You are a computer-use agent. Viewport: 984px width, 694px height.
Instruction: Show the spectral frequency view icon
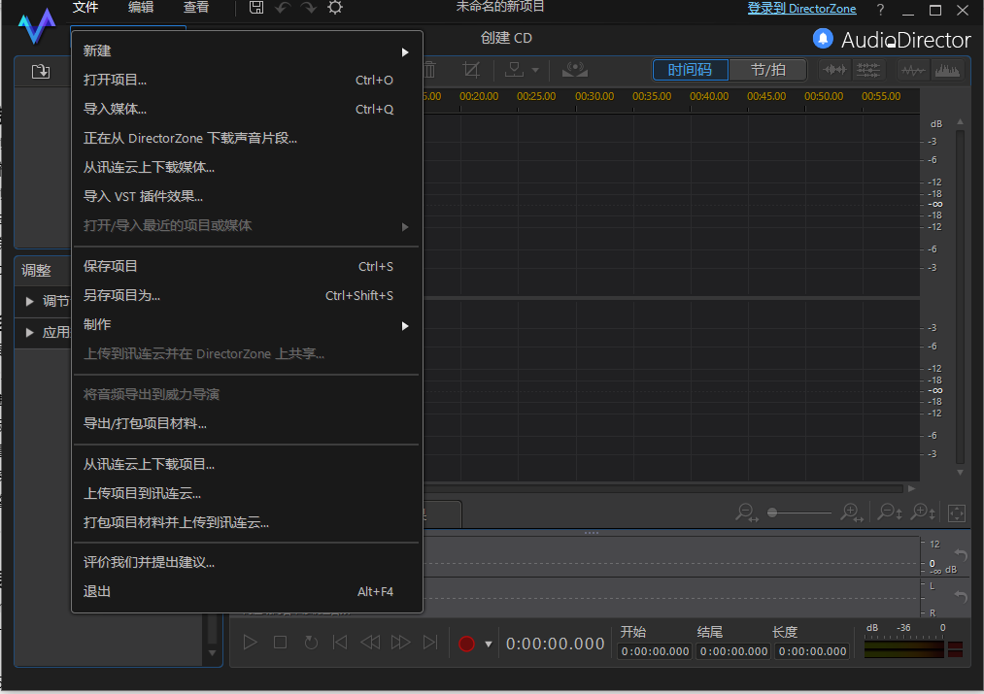tap(947, 70)
